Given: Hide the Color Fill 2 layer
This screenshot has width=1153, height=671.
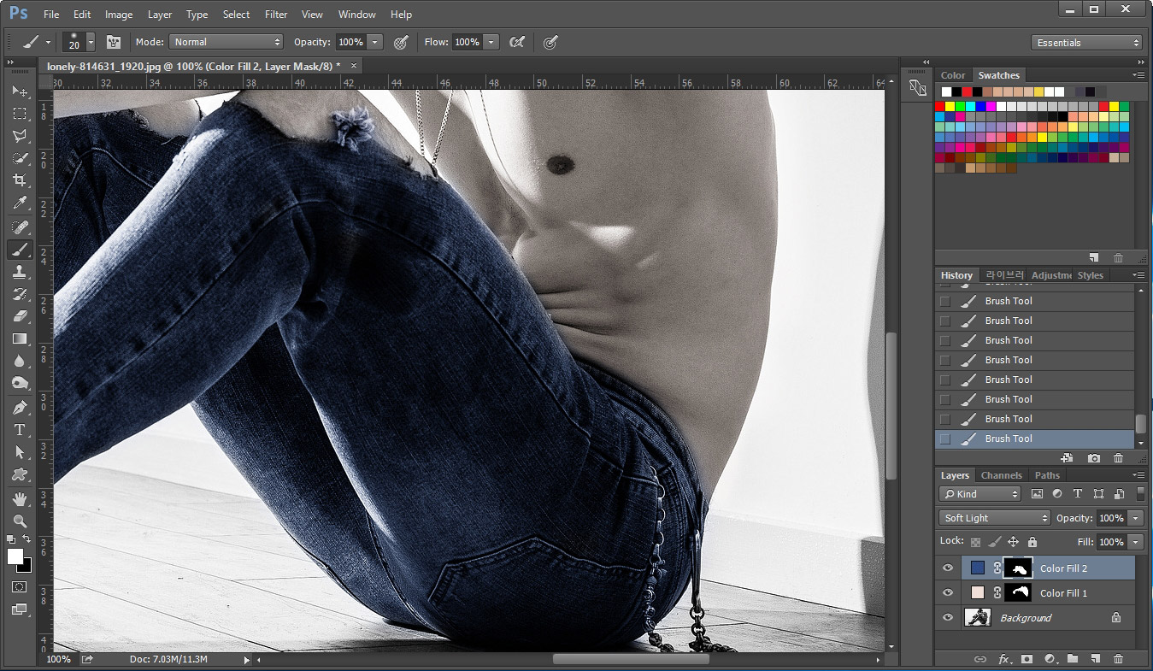Looking at the screenshot, I should coord(947,568).
